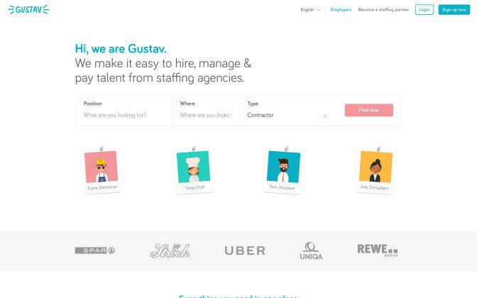Click the Sign up now button
This screenshot has height=298, width=477.
(454, 10)
